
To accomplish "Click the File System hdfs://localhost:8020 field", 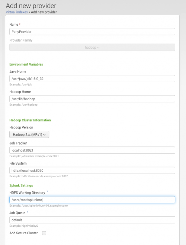I will pyautogui.click(x=92, y=170).
